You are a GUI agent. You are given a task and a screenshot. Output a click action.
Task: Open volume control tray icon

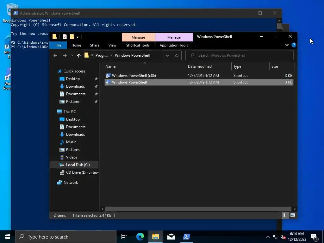point(283,237)
